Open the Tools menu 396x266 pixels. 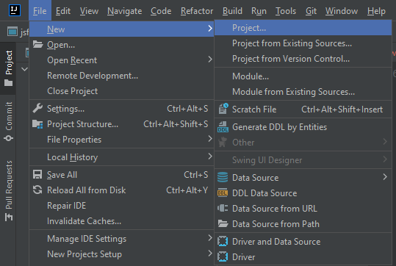(286, 11)
